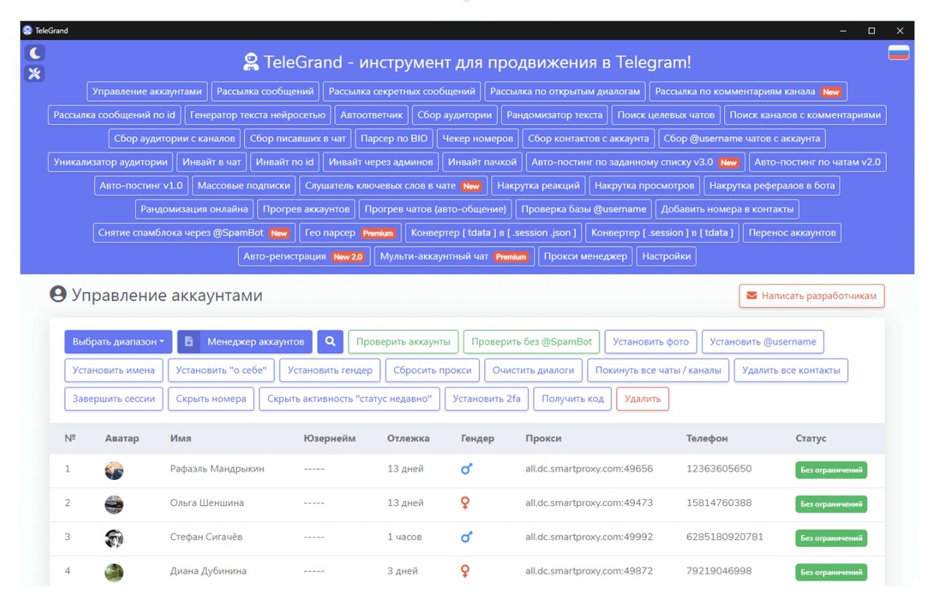Click Написать разработчикам button
The width and height of the screenshot is (933, 606).
(812, 296)
